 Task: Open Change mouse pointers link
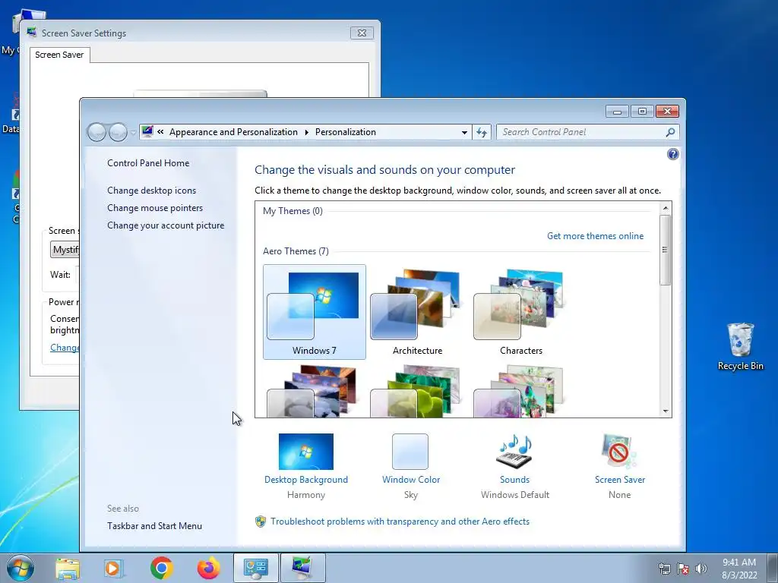(155, 208)
